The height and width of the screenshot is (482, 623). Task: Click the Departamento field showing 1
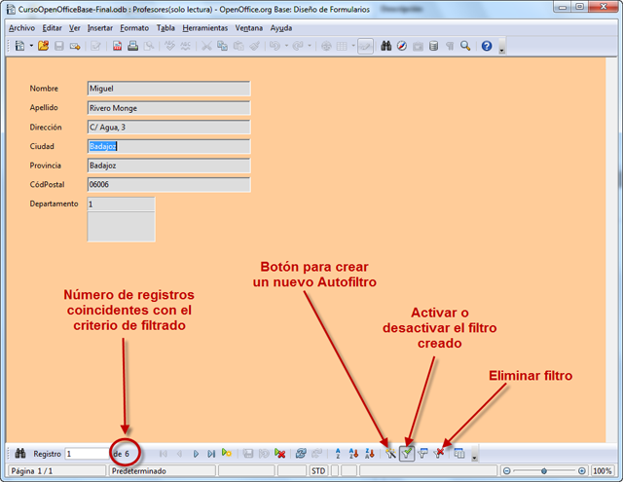[x=121, y=204]
